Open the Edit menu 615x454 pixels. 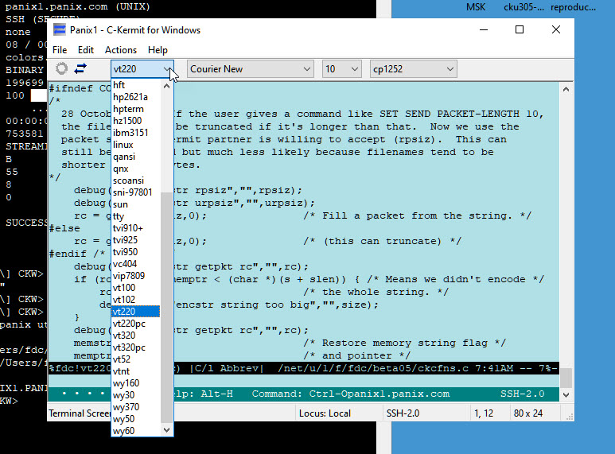point(85,50)
